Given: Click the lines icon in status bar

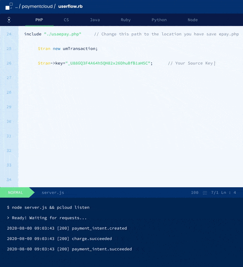Looking at the screenshot, I should click(205, 193).
